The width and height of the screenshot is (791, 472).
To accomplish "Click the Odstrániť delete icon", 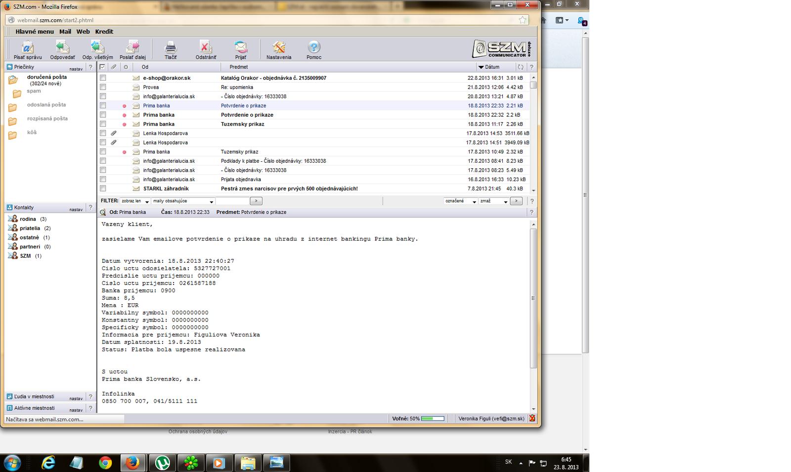I will (x=206, y=47).
